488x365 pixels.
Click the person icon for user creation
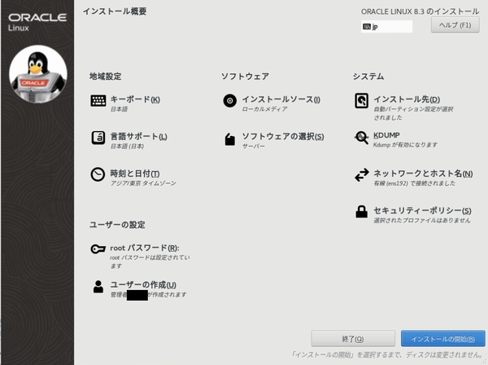coord(98,287)
